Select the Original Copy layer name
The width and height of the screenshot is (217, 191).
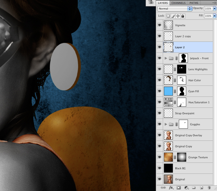183,146
